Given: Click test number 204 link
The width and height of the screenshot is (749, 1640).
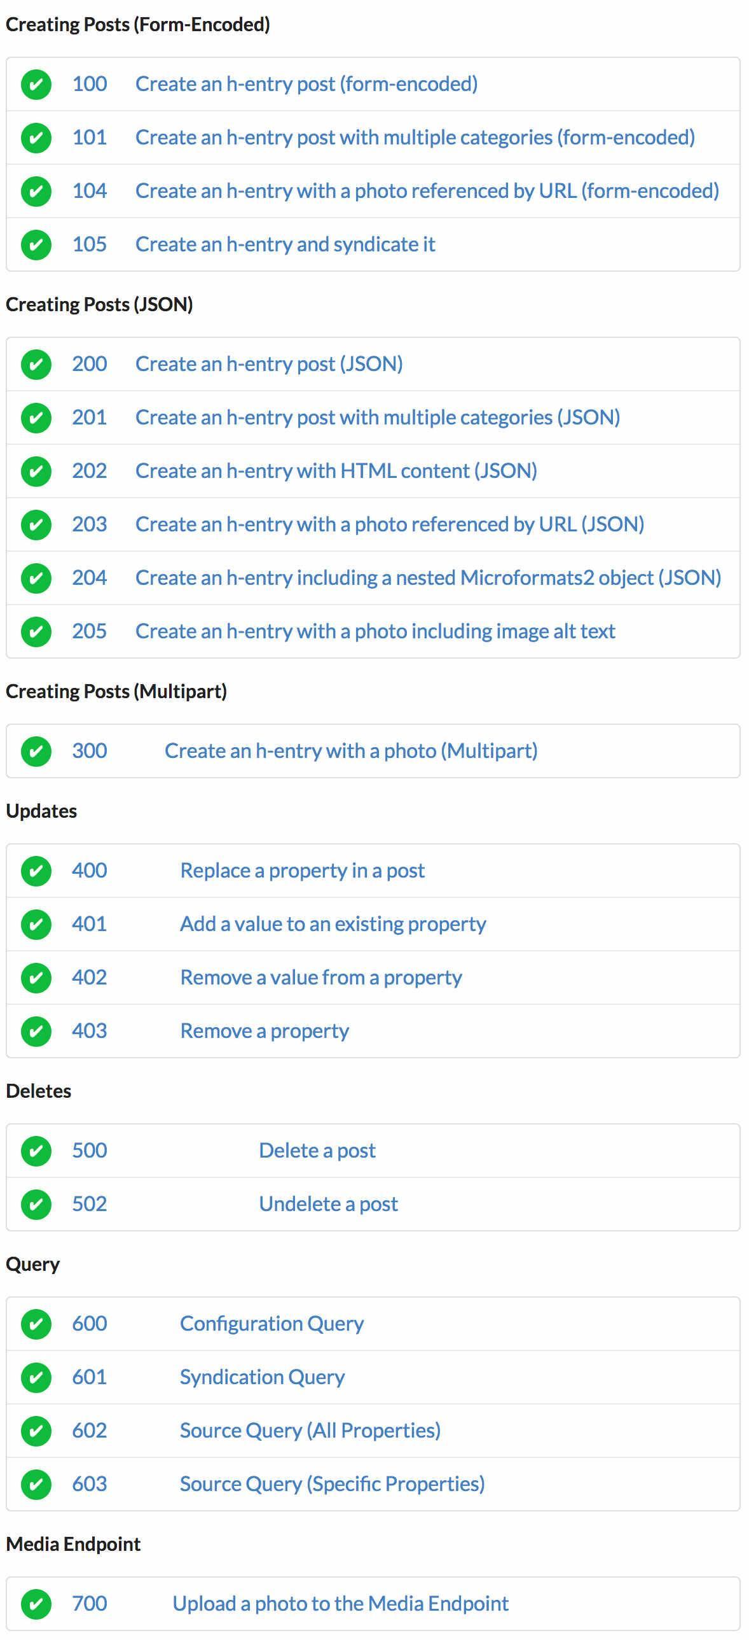Looking at the screenshot, I should 90,578.
